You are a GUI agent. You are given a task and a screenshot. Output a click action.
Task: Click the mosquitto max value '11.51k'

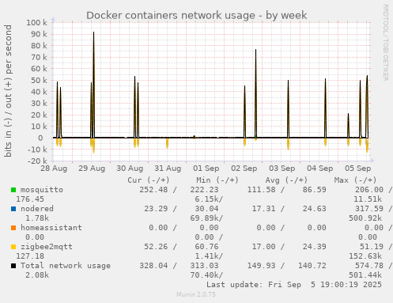click(368, 199)
